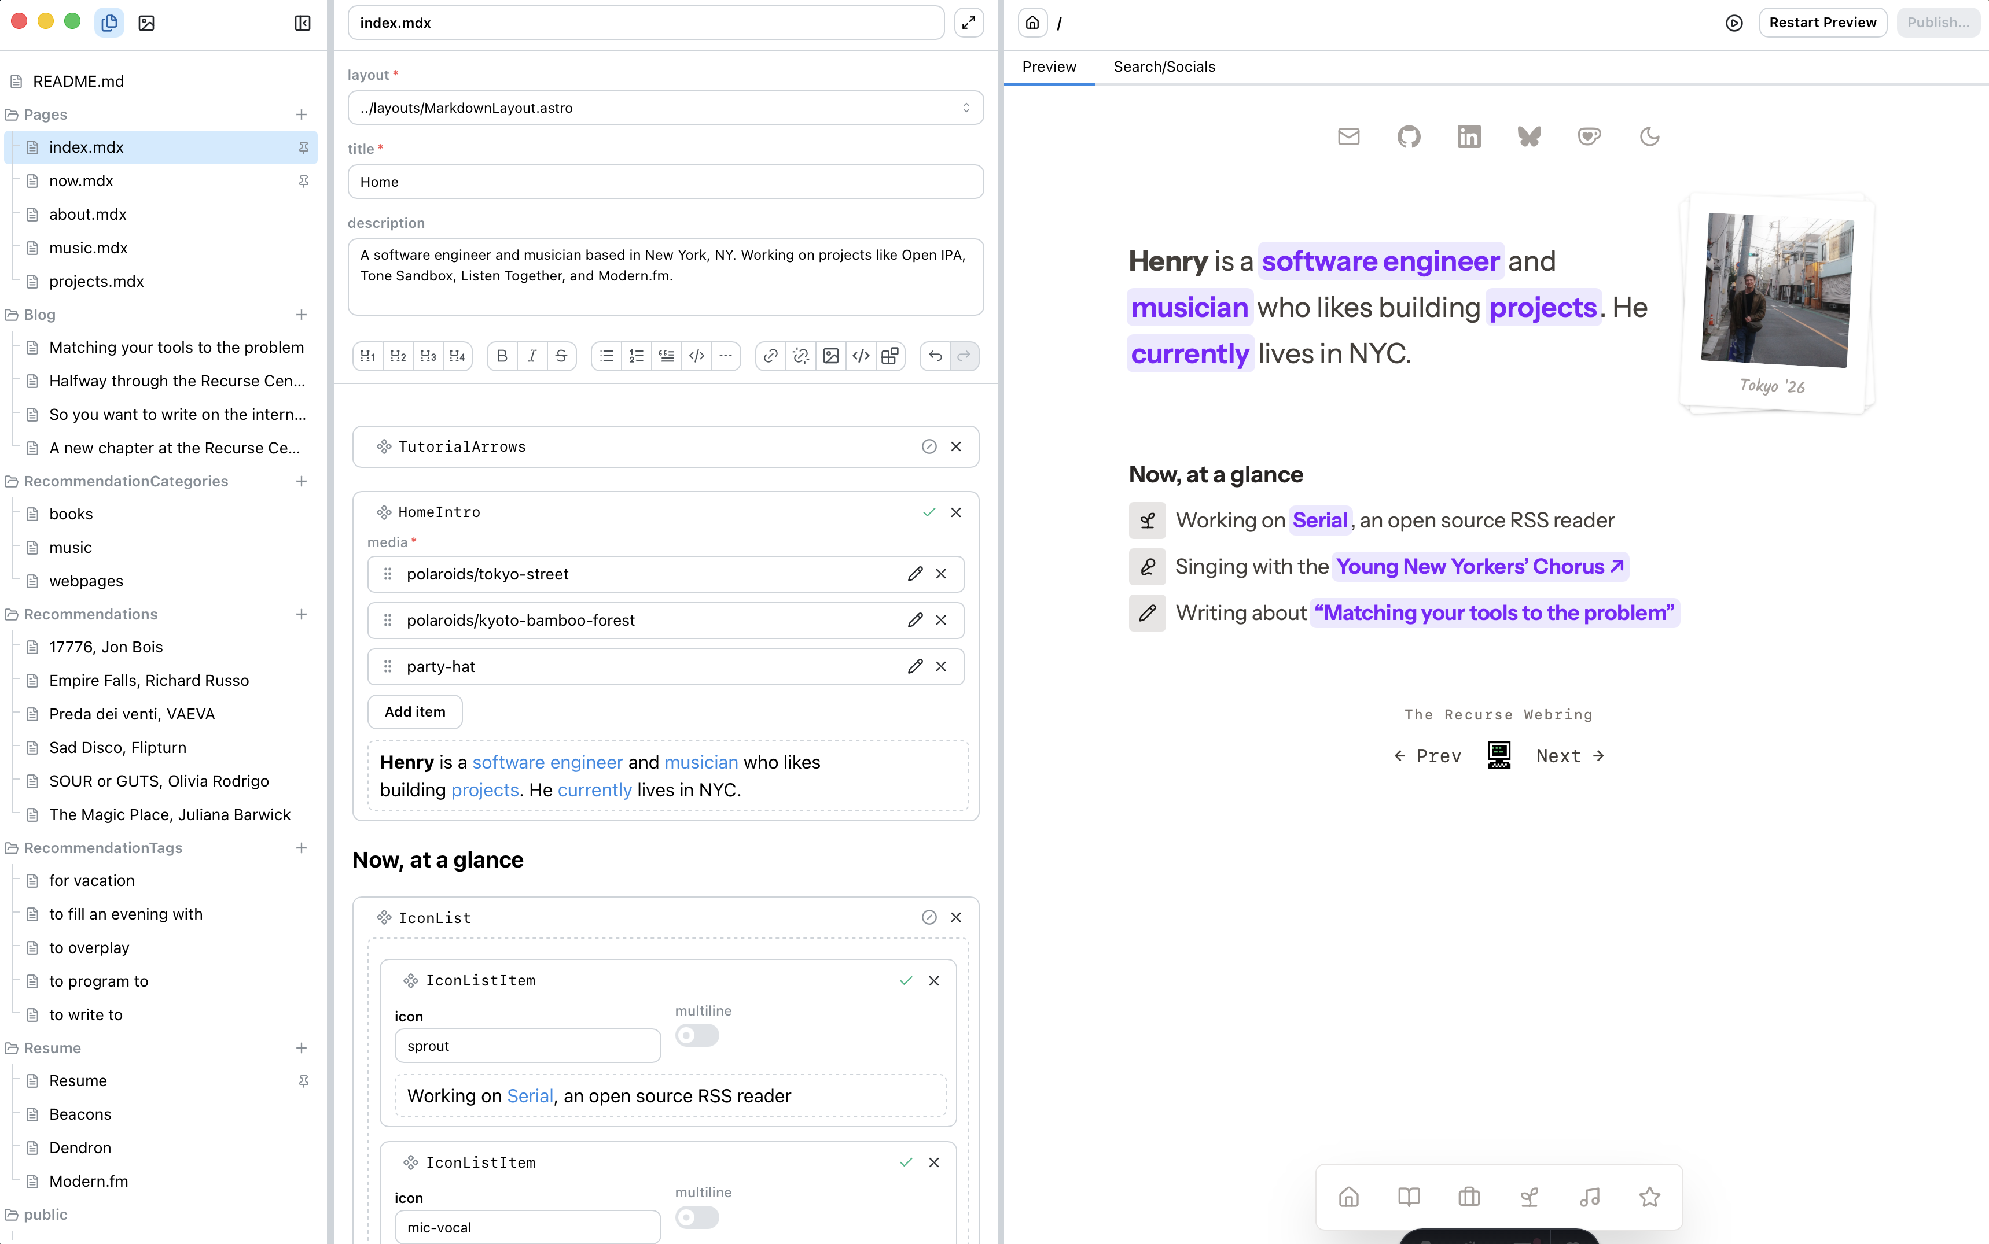Click Add item under media
The height and width of the screenshot is (1244, 1989).
click(415, 713)
